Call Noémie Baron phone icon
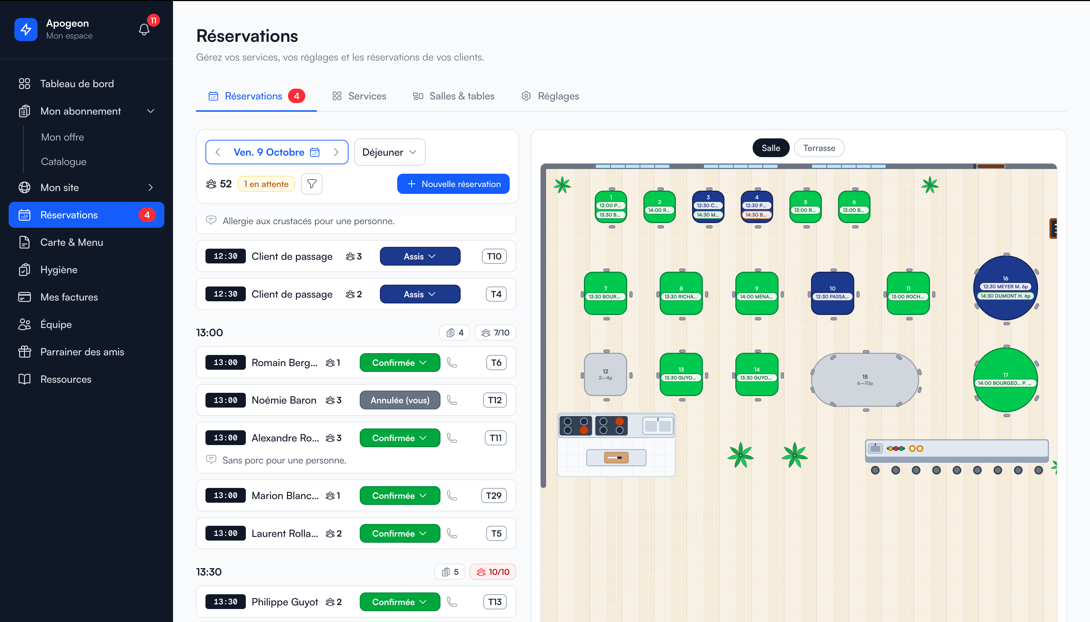 [452, 400]
